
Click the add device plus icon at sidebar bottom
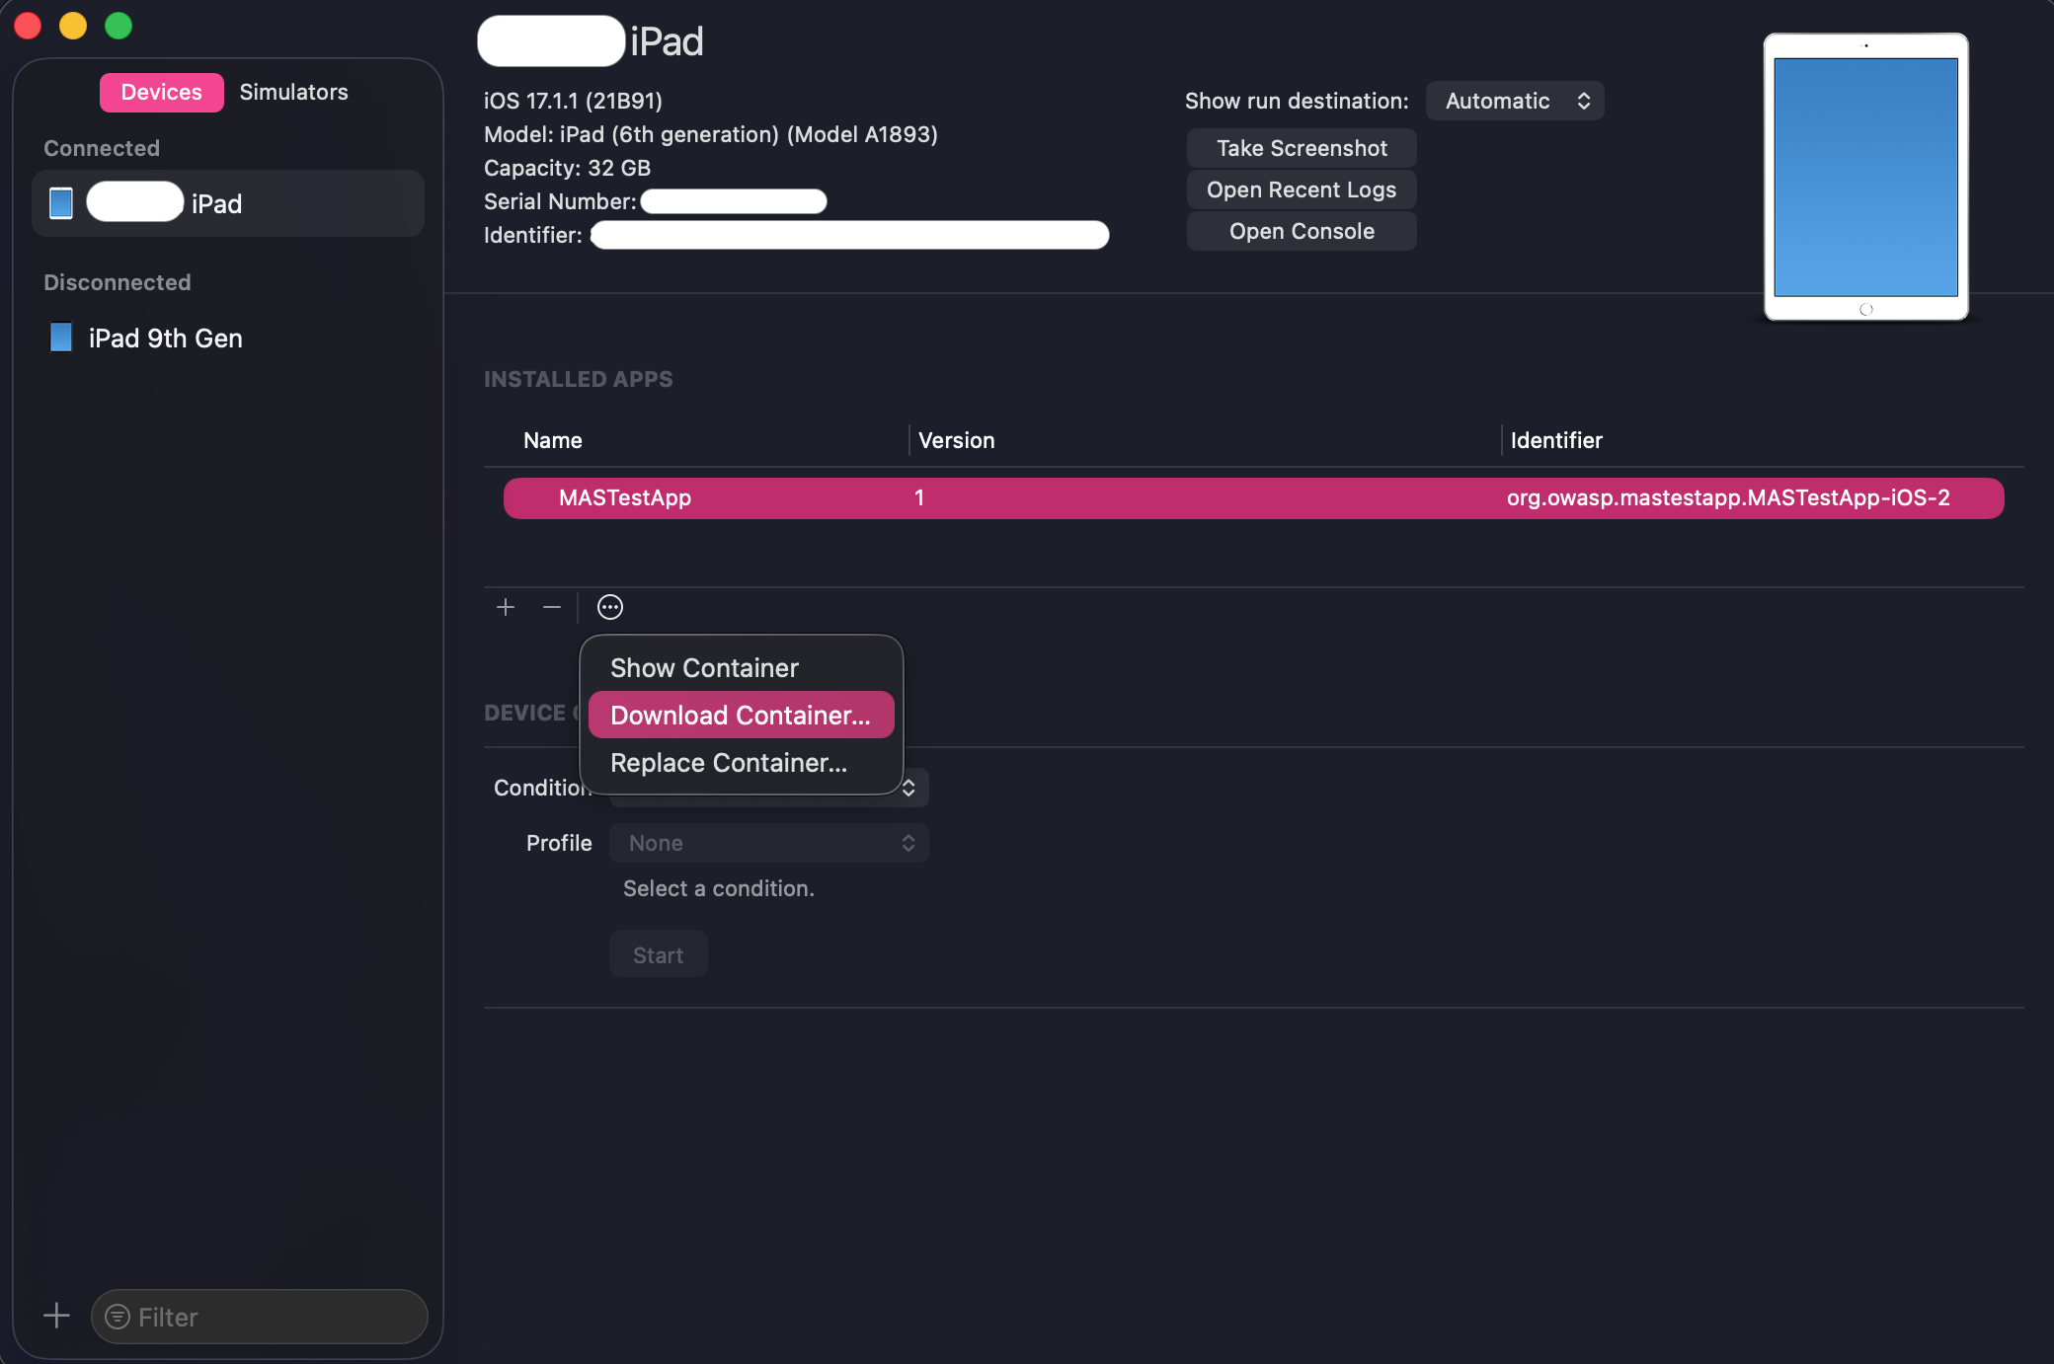(56, 1316)
